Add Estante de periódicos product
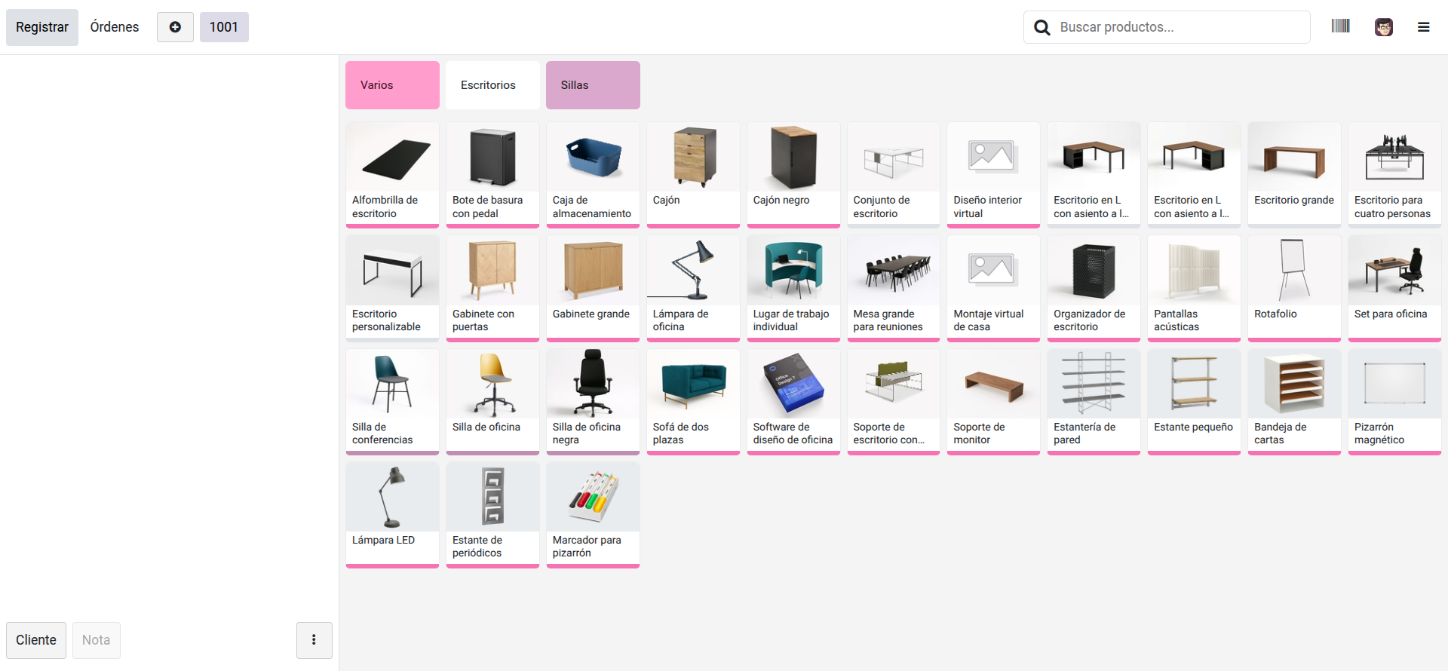The image size is (1448, 671). coord(492,514)
